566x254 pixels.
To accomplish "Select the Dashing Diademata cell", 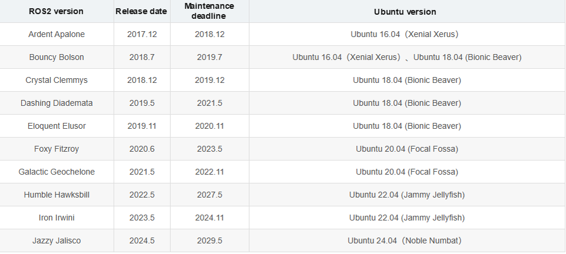I will tap(57, 103).
